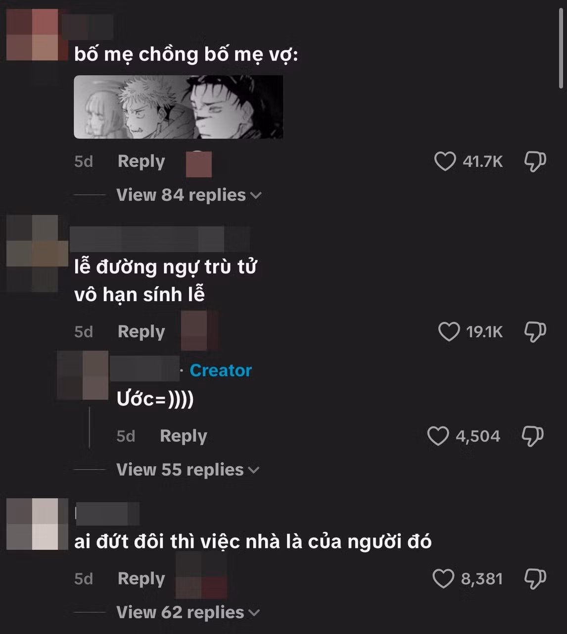Expand View 84 replies

coord(189,195)
